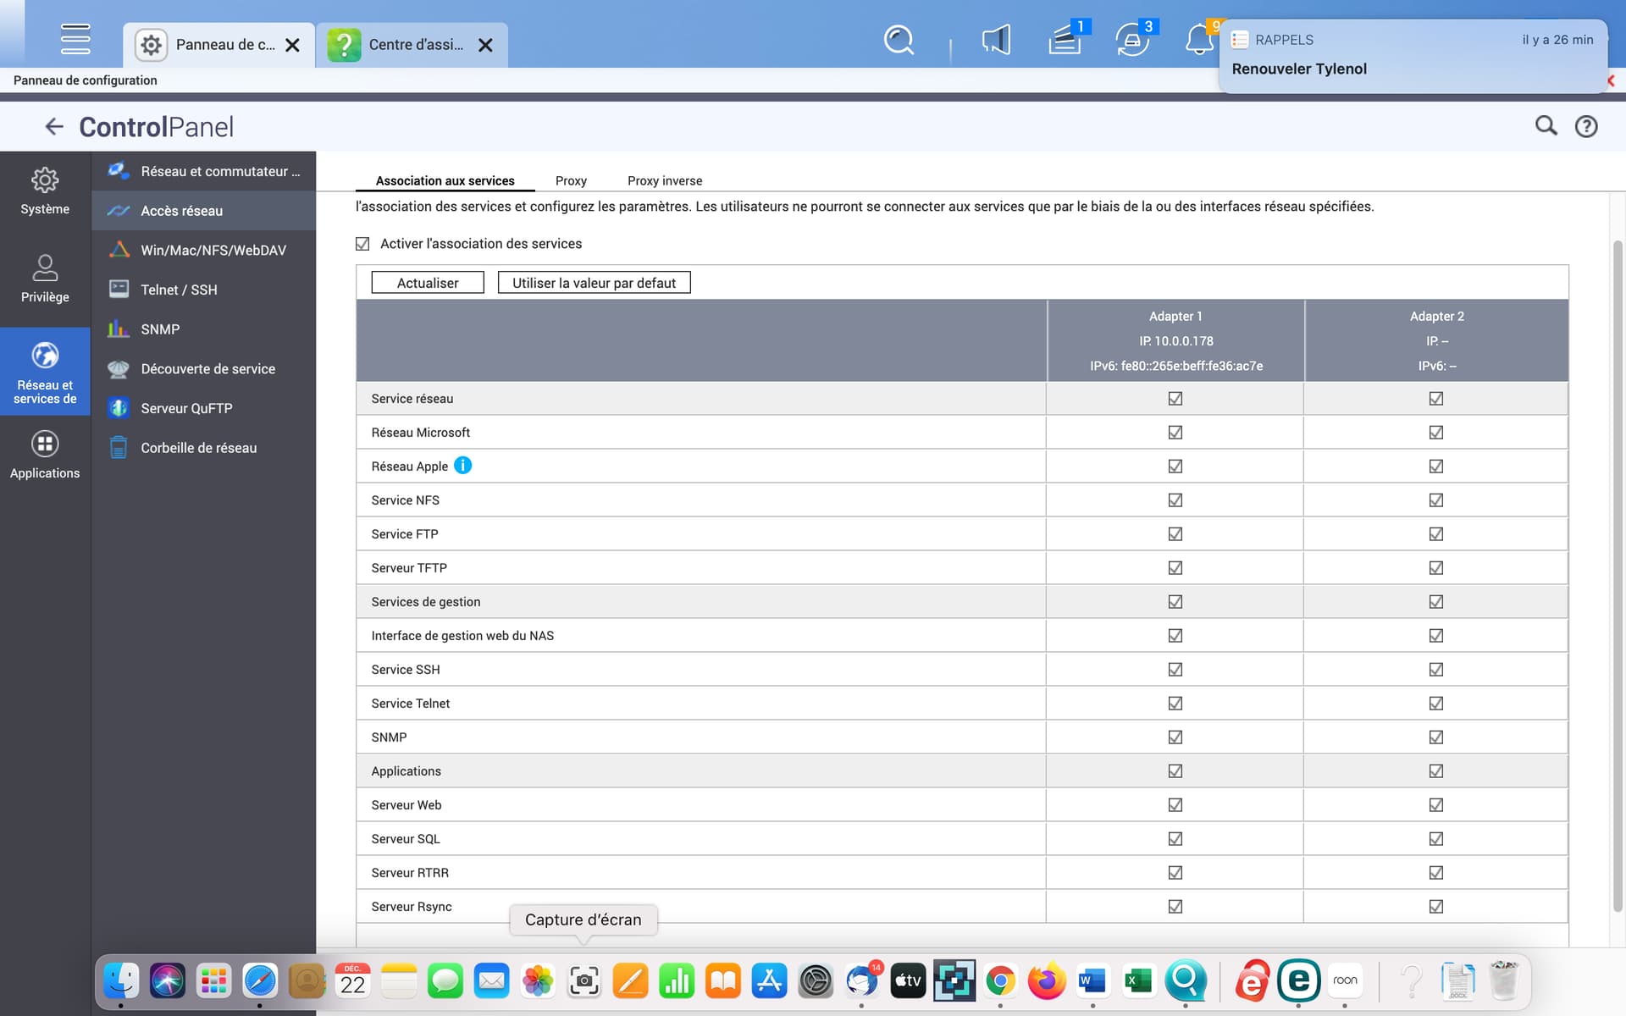Click the ControlPanel search magnifier
Viewport: 1626px width, 1016px height.
pyautogui.click(x=1546, y=126)
